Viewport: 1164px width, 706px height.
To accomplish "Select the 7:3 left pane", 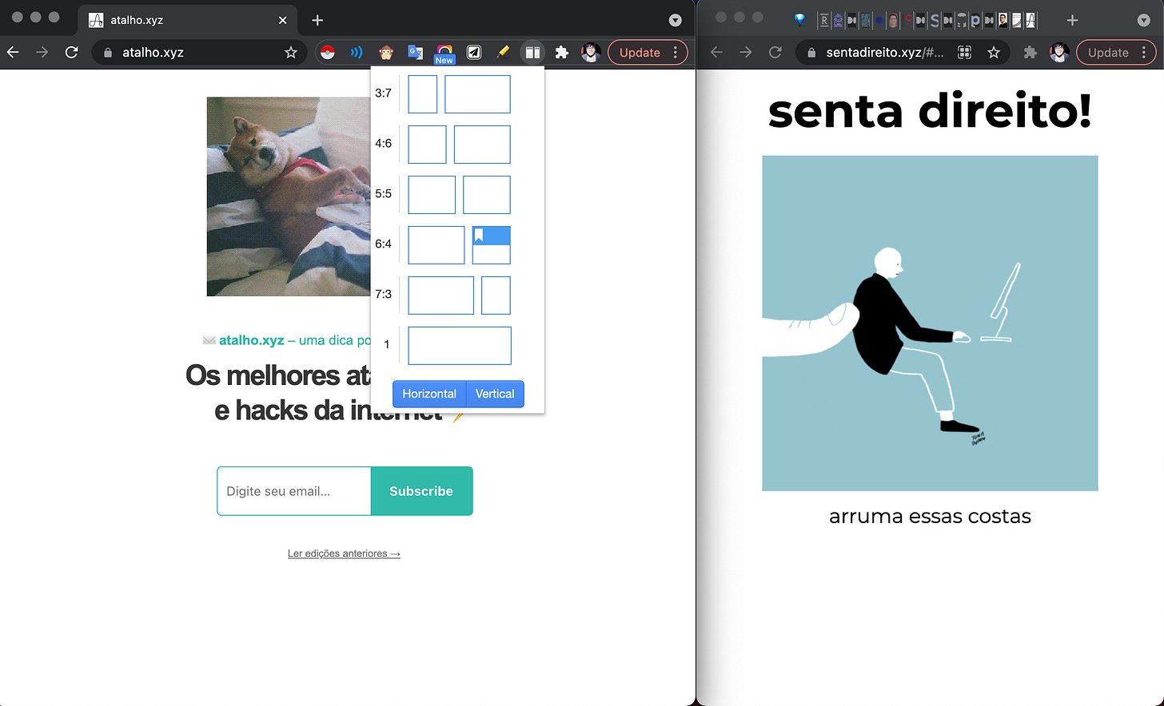I will point(441,295).
